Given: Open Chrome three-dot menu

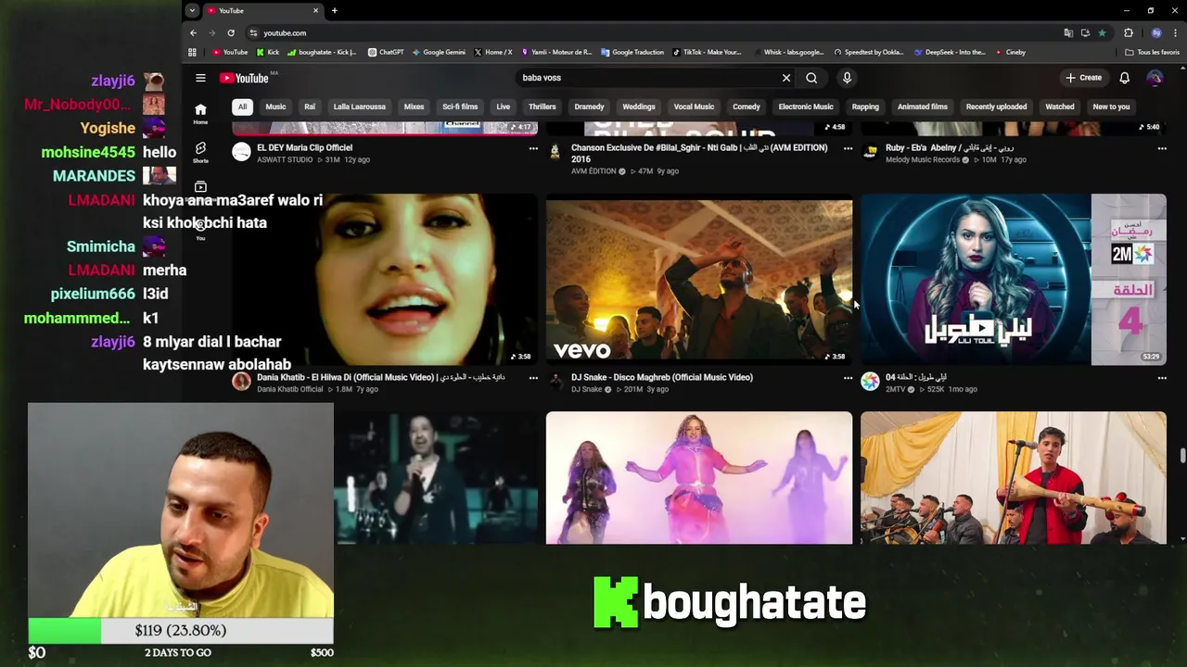Looking at the screenshot, I should 1175,32.
